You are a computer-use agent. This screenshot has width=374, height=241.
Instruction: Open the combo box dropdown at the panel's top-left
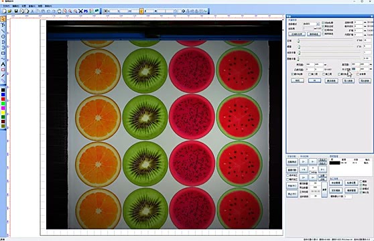pos(318,24)
